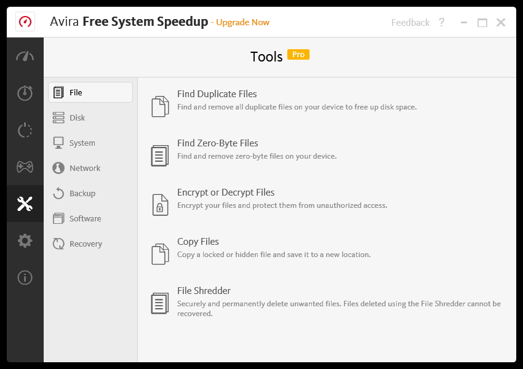523x369 pixels.
Task: Open the power optimizer sidebar icon
Action: tap(25, 130)
